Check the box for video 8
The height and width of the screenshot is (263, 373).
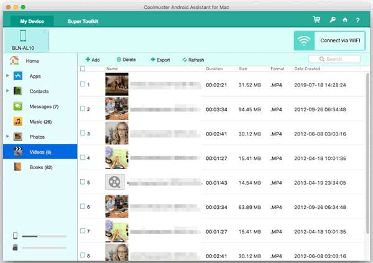click(x=83, y=255)
